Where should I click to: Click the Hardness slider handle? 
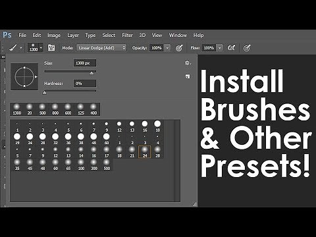[x=44, y=93]
